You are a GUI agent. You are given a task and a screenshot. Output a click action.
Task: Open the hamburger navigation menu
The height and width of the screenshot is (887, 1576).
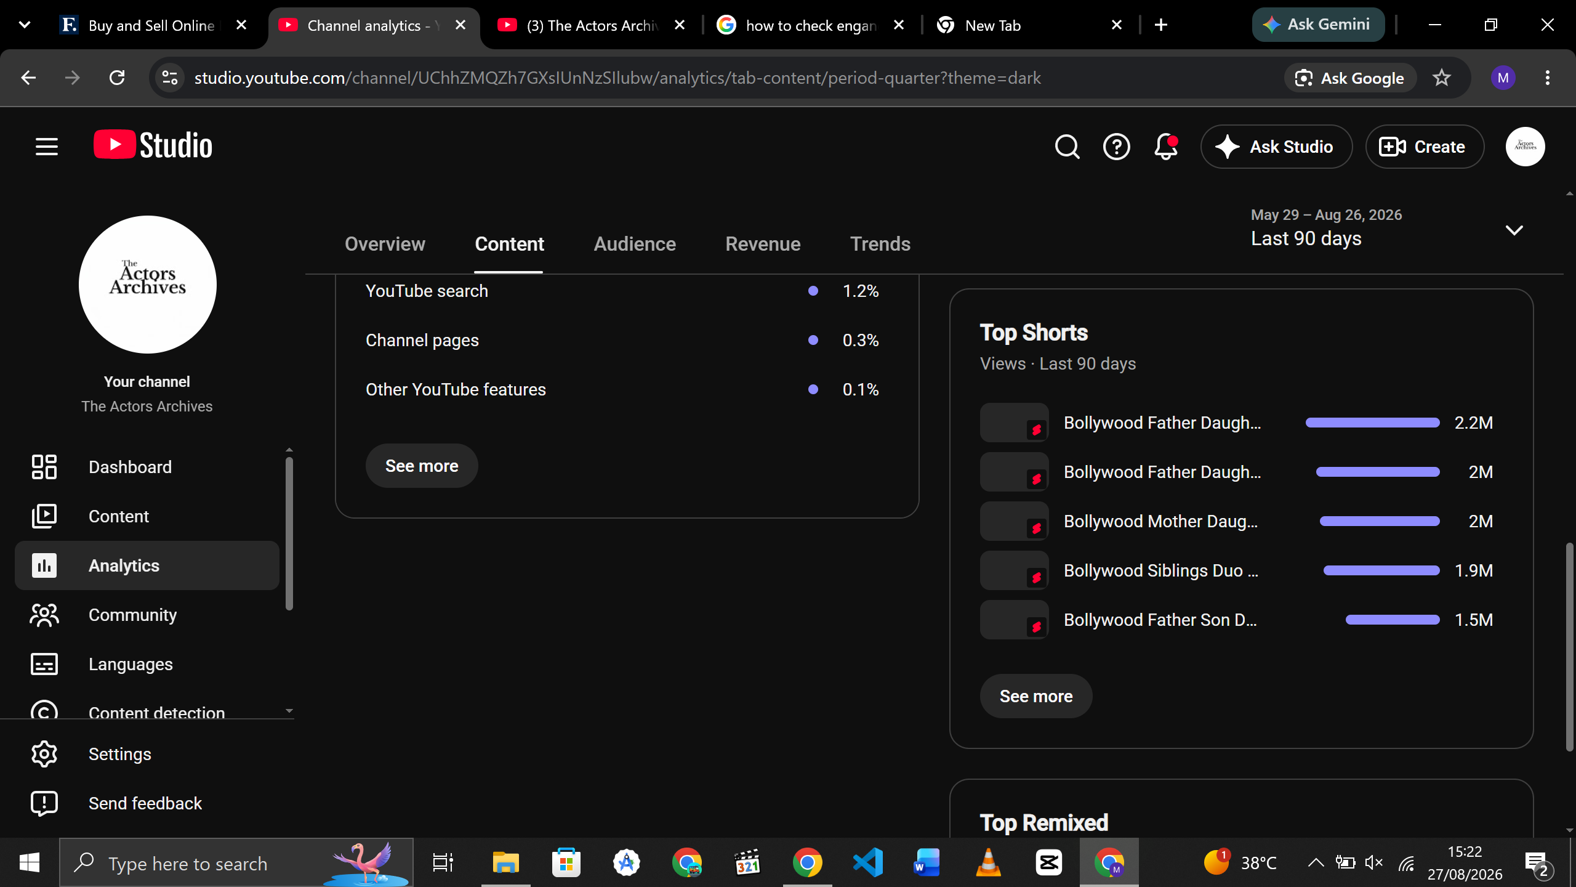tap(47, 147)
